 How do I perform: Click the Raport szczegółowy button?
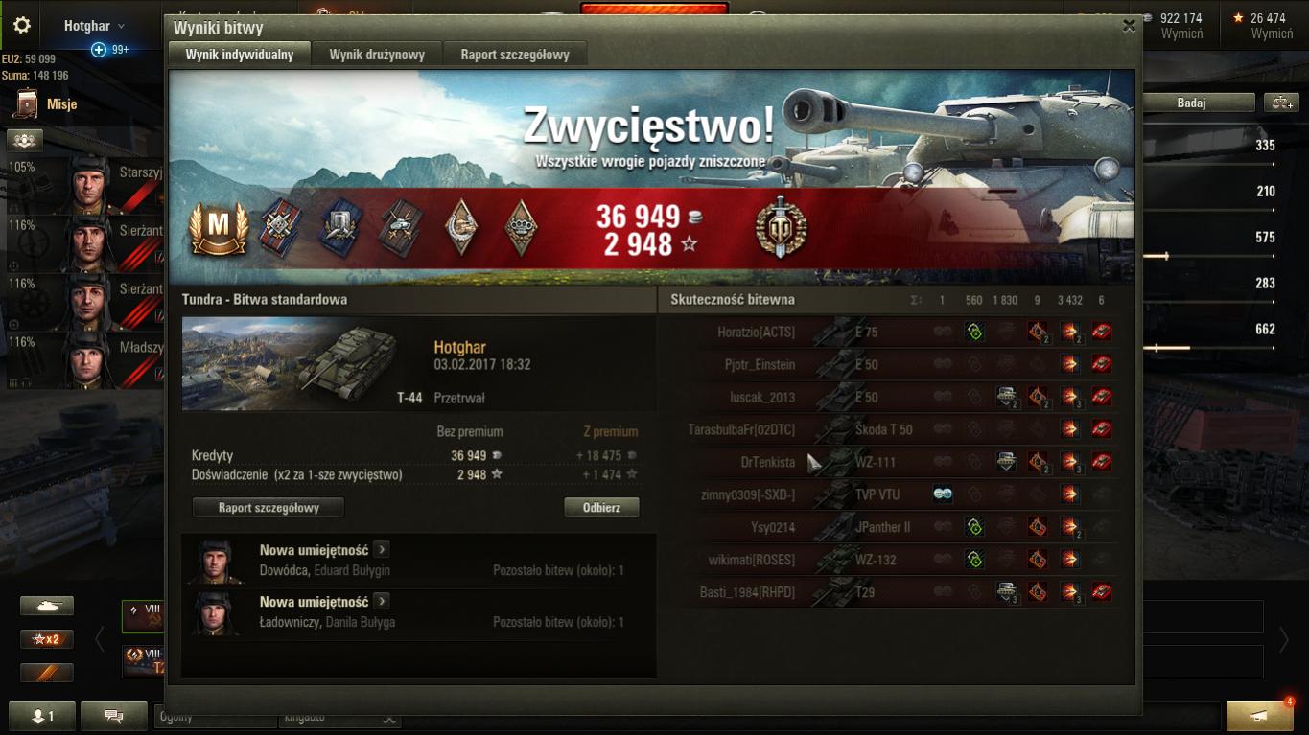tap(269, 507)
